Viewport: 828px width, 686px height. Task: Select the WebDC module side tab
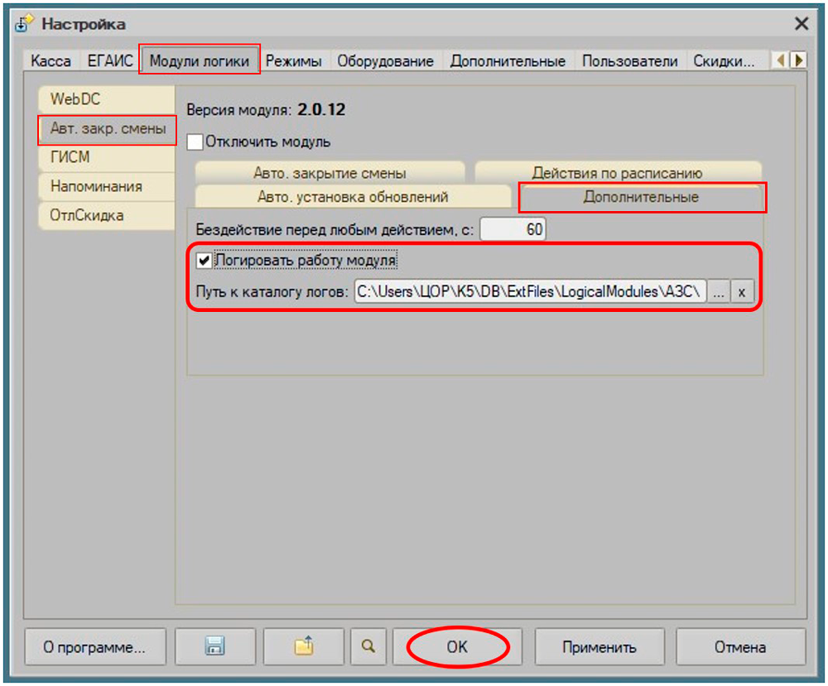coord(75,99)
